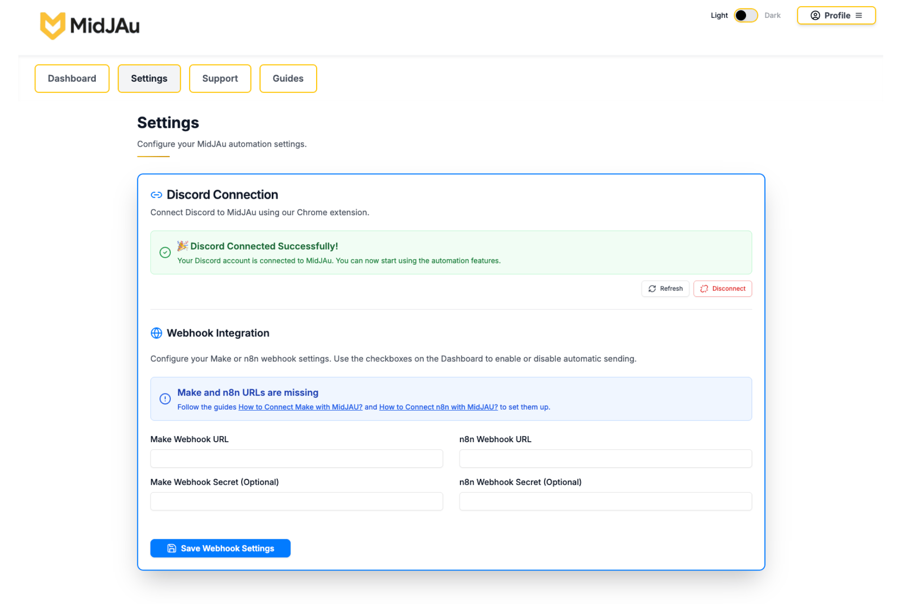Open the Guides section
This screenshot has width=906, height=604.
point(288,78)
